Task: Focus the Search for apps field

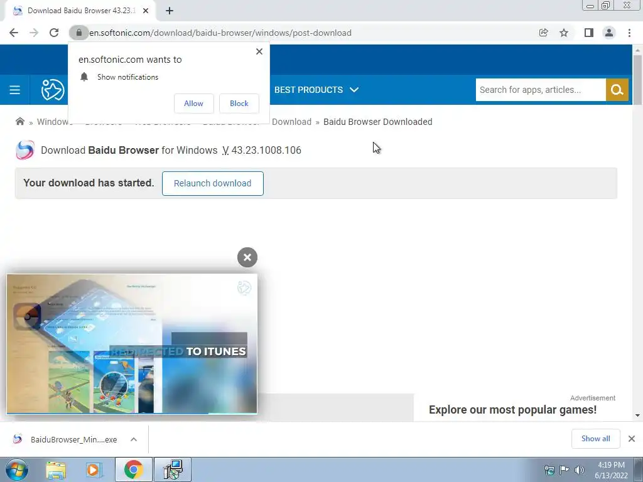Action: (541, 90)
